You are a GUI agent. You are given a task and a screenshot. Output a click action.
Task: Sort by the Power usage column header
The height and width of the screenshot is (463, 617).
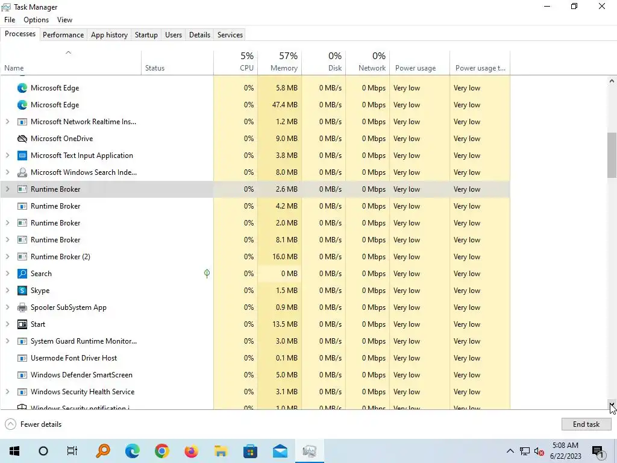(x=420, y=63)
